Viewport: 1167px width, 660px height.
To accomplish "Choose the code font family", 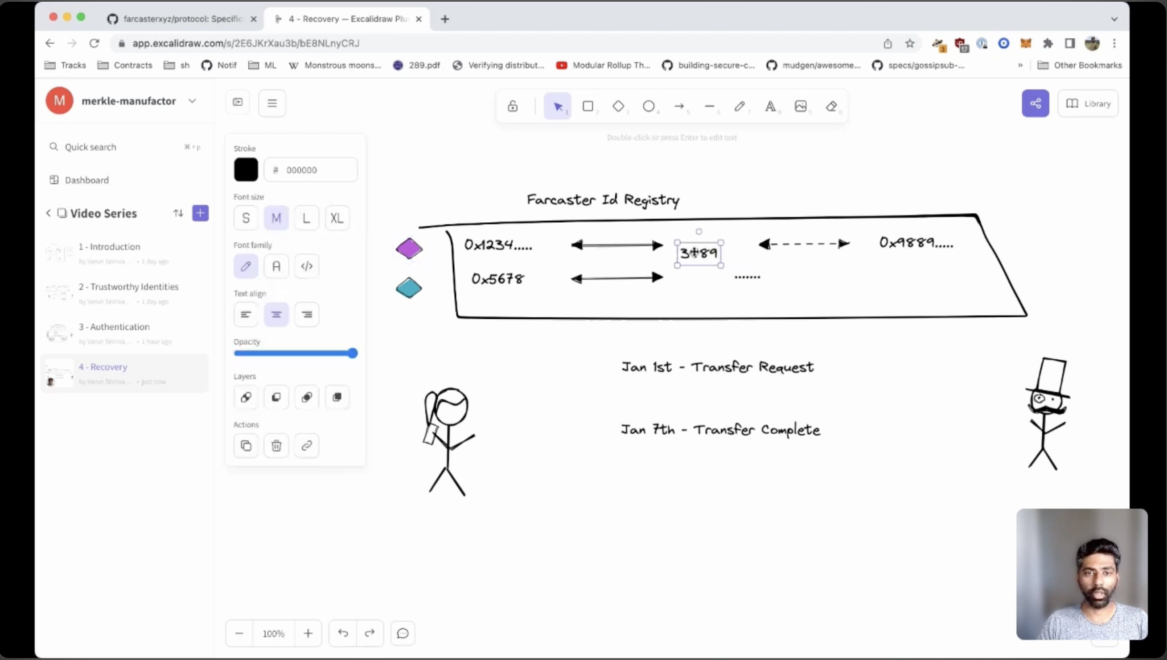I will [x=307, y=266].
